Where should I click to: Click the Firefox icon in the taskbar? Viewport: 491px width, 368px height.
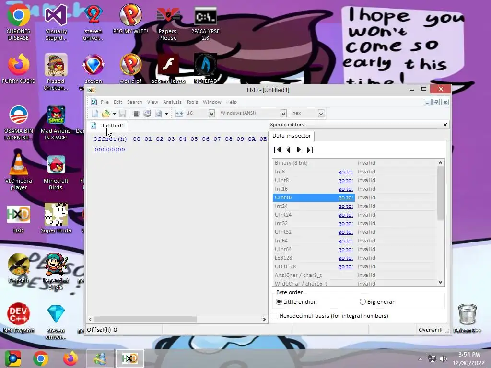point(70,358)
